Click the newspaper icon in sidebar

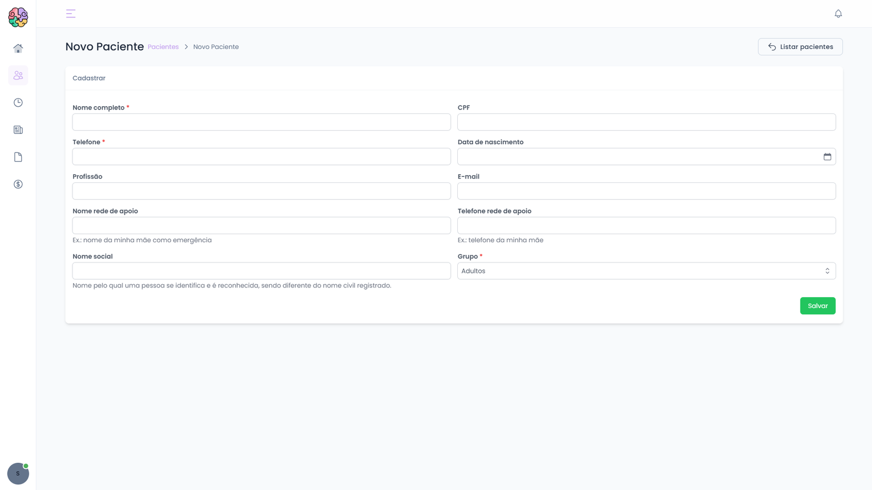tap(18, 130)
